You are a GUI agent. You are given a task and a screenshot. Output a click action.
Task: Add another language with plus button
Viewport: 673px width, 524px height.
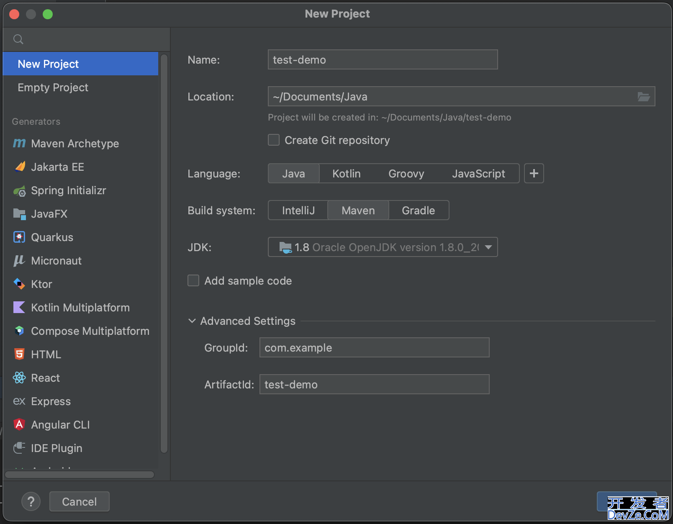534,173
